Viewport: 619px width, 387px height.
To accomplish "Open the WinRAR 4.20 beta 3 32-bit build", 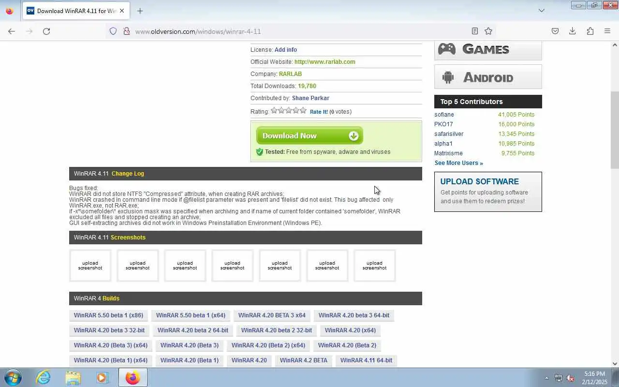I will tap(109, 330).
